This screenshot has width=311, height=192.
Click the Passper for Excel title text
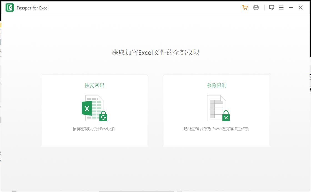[x=32, y=8]
